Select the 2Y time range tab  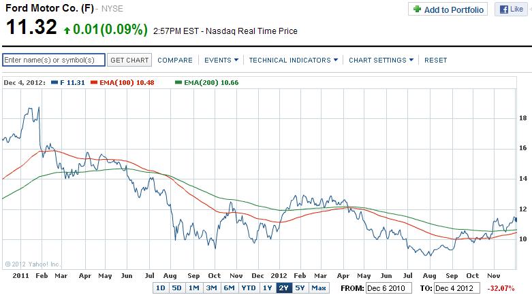(x=284, y=288)
